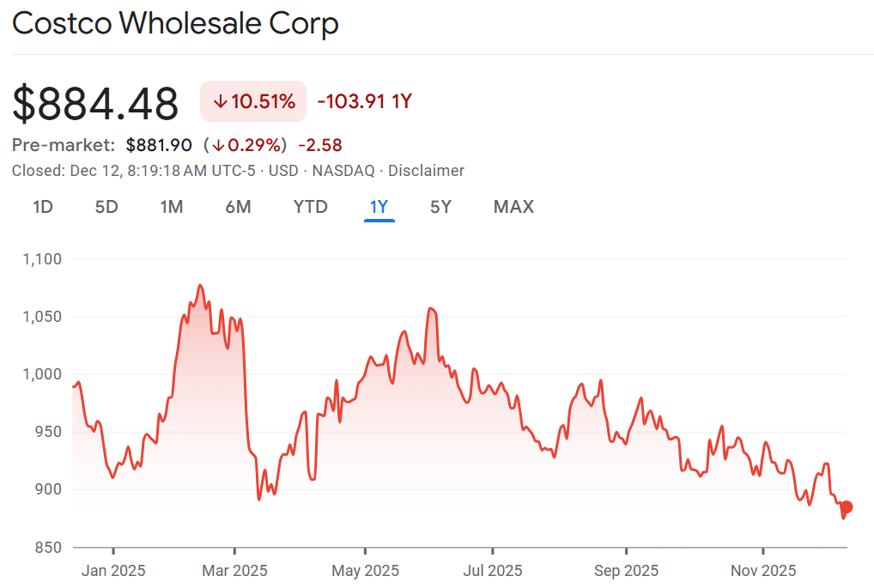Click the Costco Wholesale Corp title
This screenshot has height=588, width=874.
tap(175, 24)
